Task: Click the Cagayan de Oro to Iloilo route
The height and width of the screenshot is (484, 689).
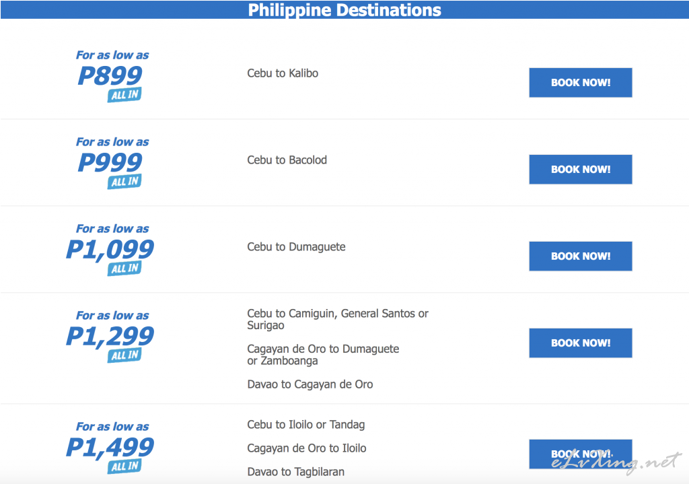Action: tap(307, 448)
